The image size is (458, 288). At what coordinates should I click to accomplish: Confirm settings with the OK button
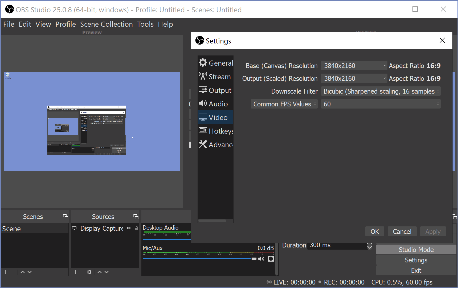click(375, 231)
